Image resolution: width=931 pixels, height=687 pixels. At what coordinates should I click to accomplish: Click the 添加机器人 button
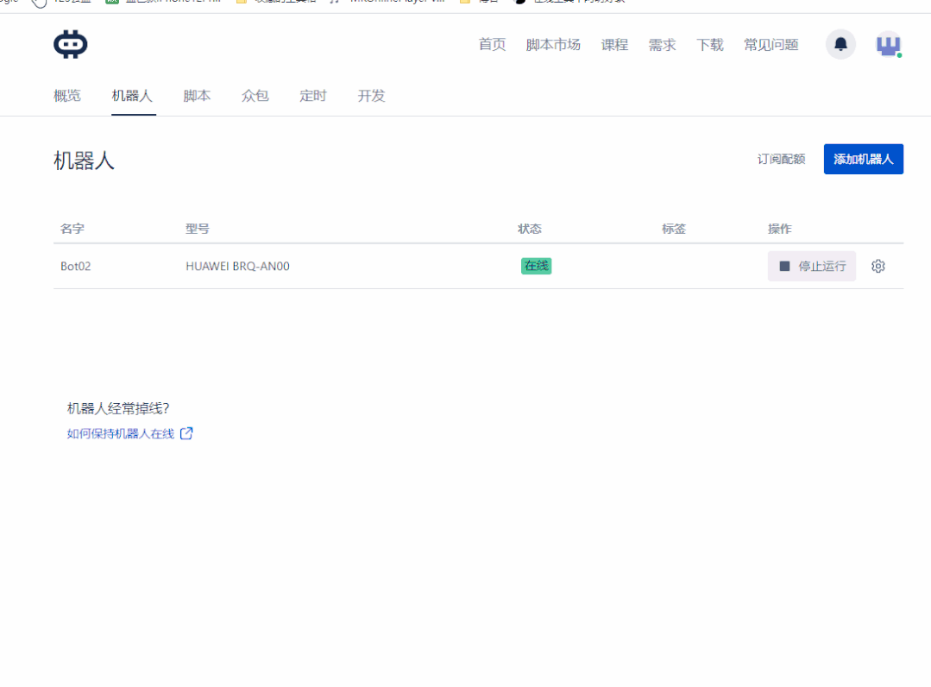point(863,159)
